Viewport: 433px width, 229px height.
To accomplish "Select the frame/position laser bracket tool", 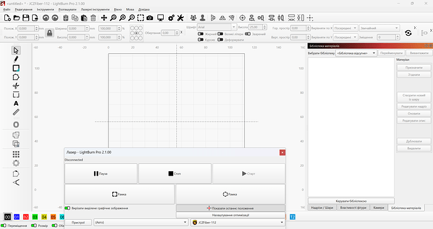I will tap(16, 95).
